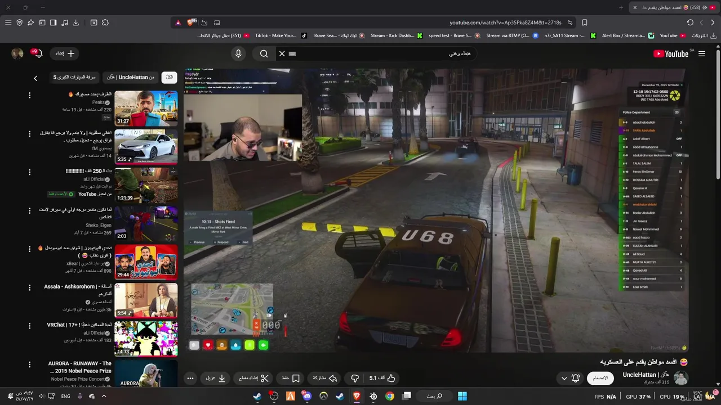Screen dimensions: 721x405
Task: Clear the YouTube search query
Action: click(282, 53)
